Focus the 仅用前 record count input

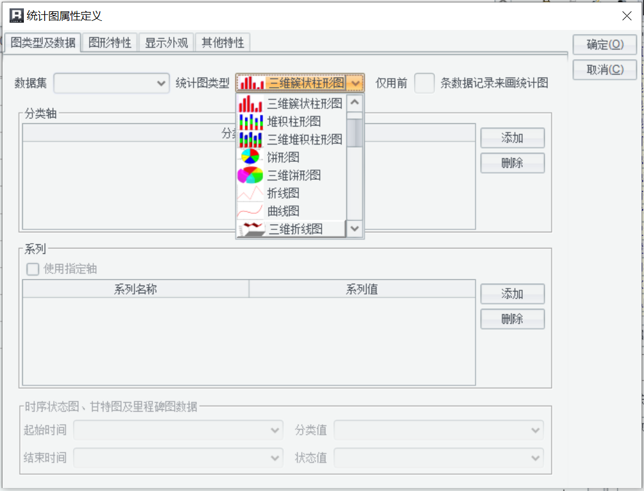click(x=424, y=83)
